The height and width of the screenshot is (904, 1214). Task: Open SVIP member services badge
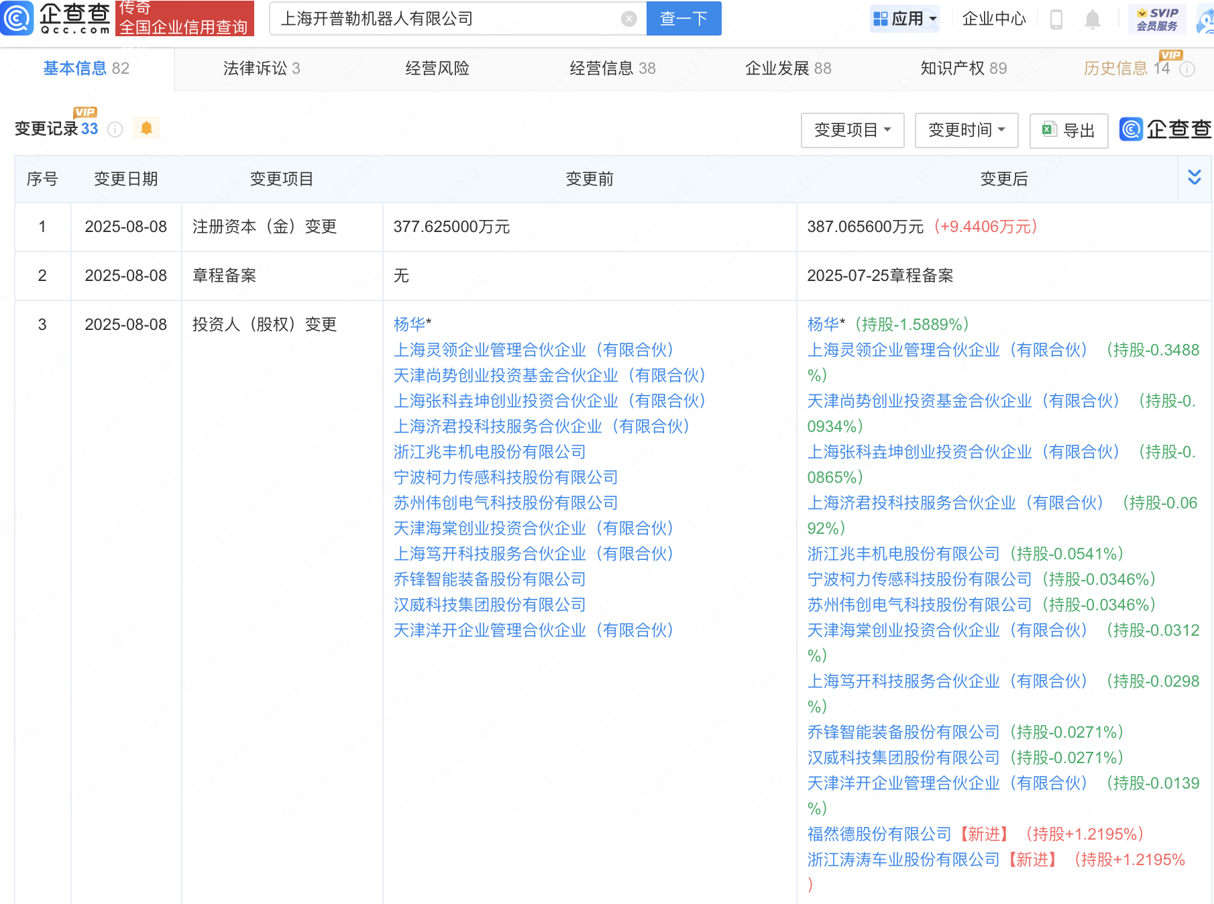[x=1156, y=19]
